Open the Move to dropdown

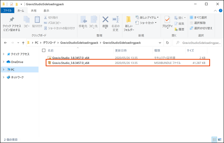point(83,22)
